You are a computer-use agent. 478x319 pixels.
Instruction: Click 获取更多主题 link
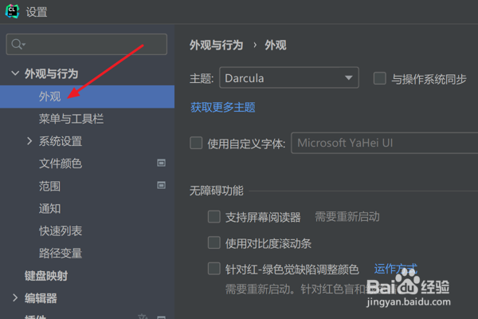tap(223, 107)
